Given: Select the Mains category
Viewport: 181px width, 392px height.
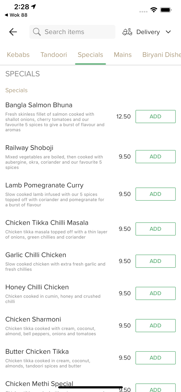Looking at the screenshot, I should click(x=122, y=55).
